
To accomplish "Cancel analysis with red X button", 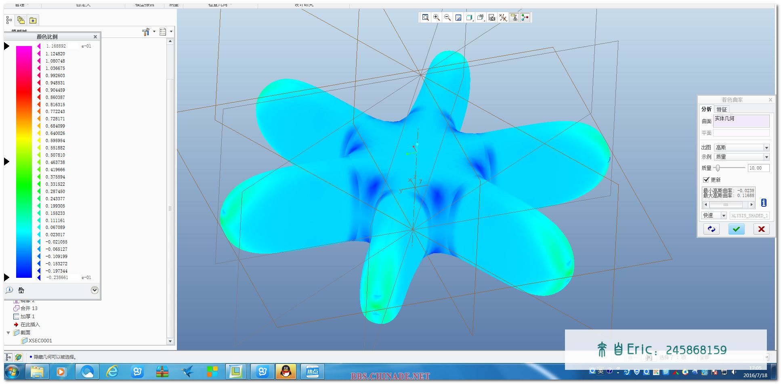I will (761, 229).
